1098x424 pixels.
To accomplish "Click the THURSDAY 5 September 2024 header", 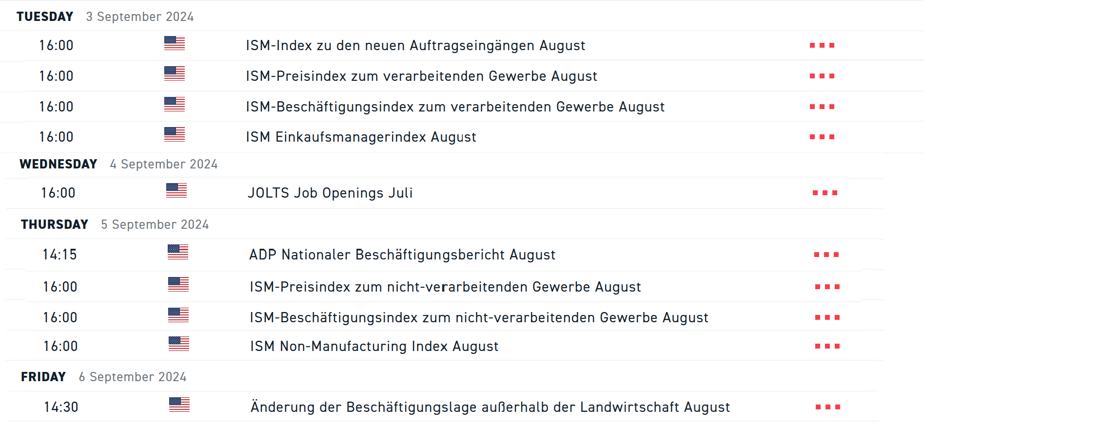I will coord(115,225).
